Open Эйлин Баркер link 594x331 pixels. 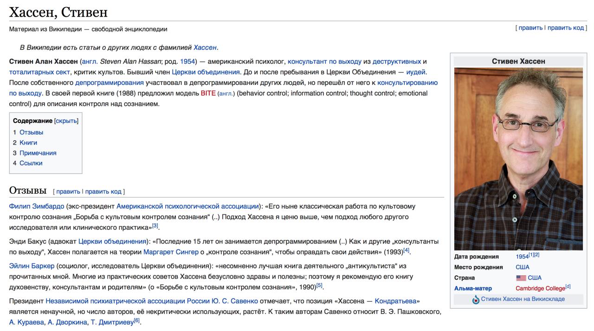tap(32, 266)
